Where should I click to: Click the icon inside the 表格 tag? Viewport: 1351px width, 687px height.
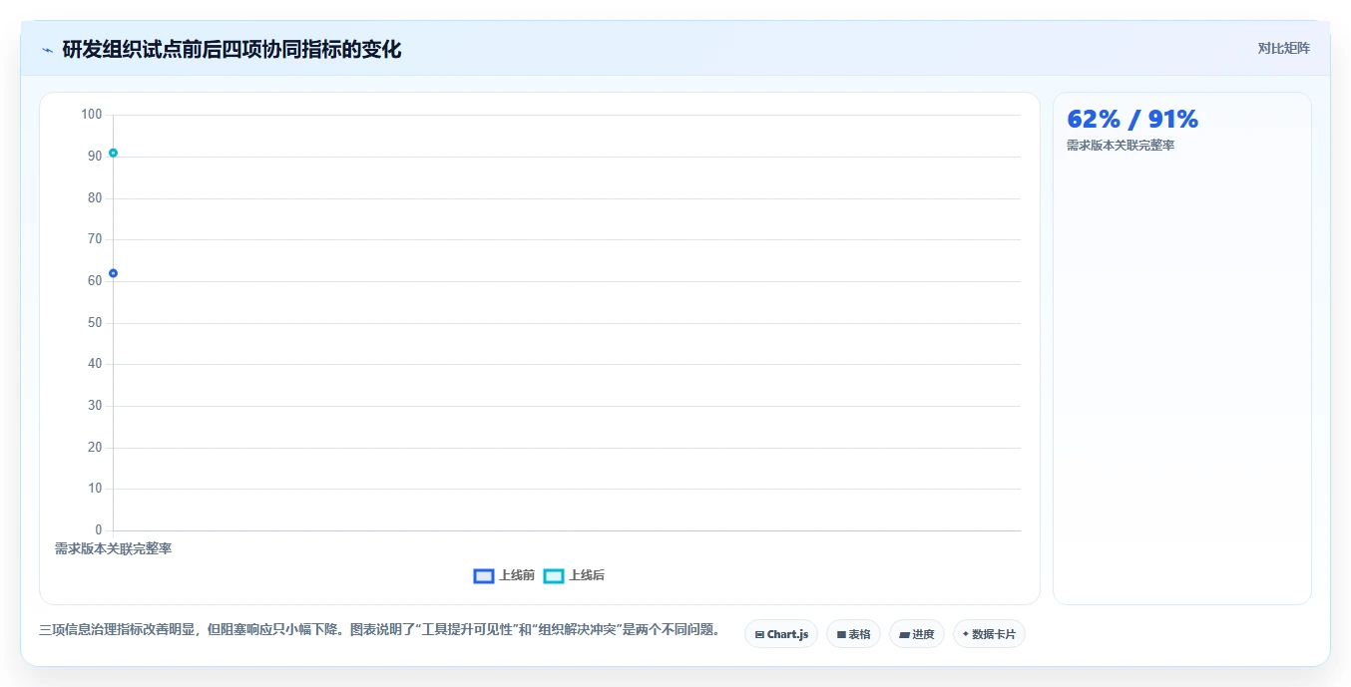[x=841, y=634]
